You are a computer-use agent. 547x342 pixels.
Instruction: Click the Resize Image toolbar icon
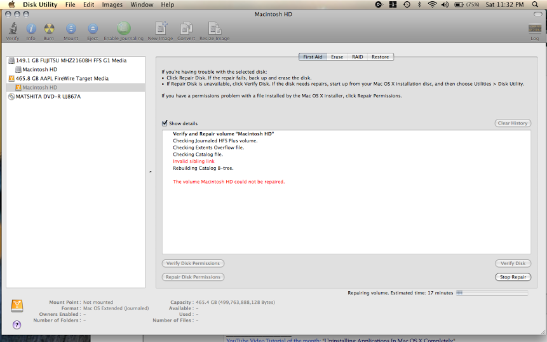(x=215, y=28)
